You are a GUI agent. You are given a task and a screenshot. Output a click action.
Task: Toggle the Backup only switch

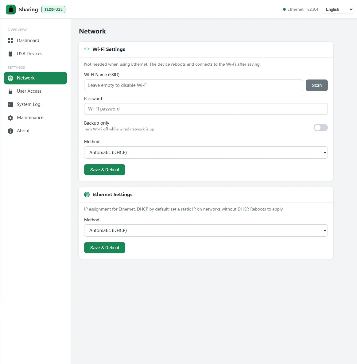(320, 127)
